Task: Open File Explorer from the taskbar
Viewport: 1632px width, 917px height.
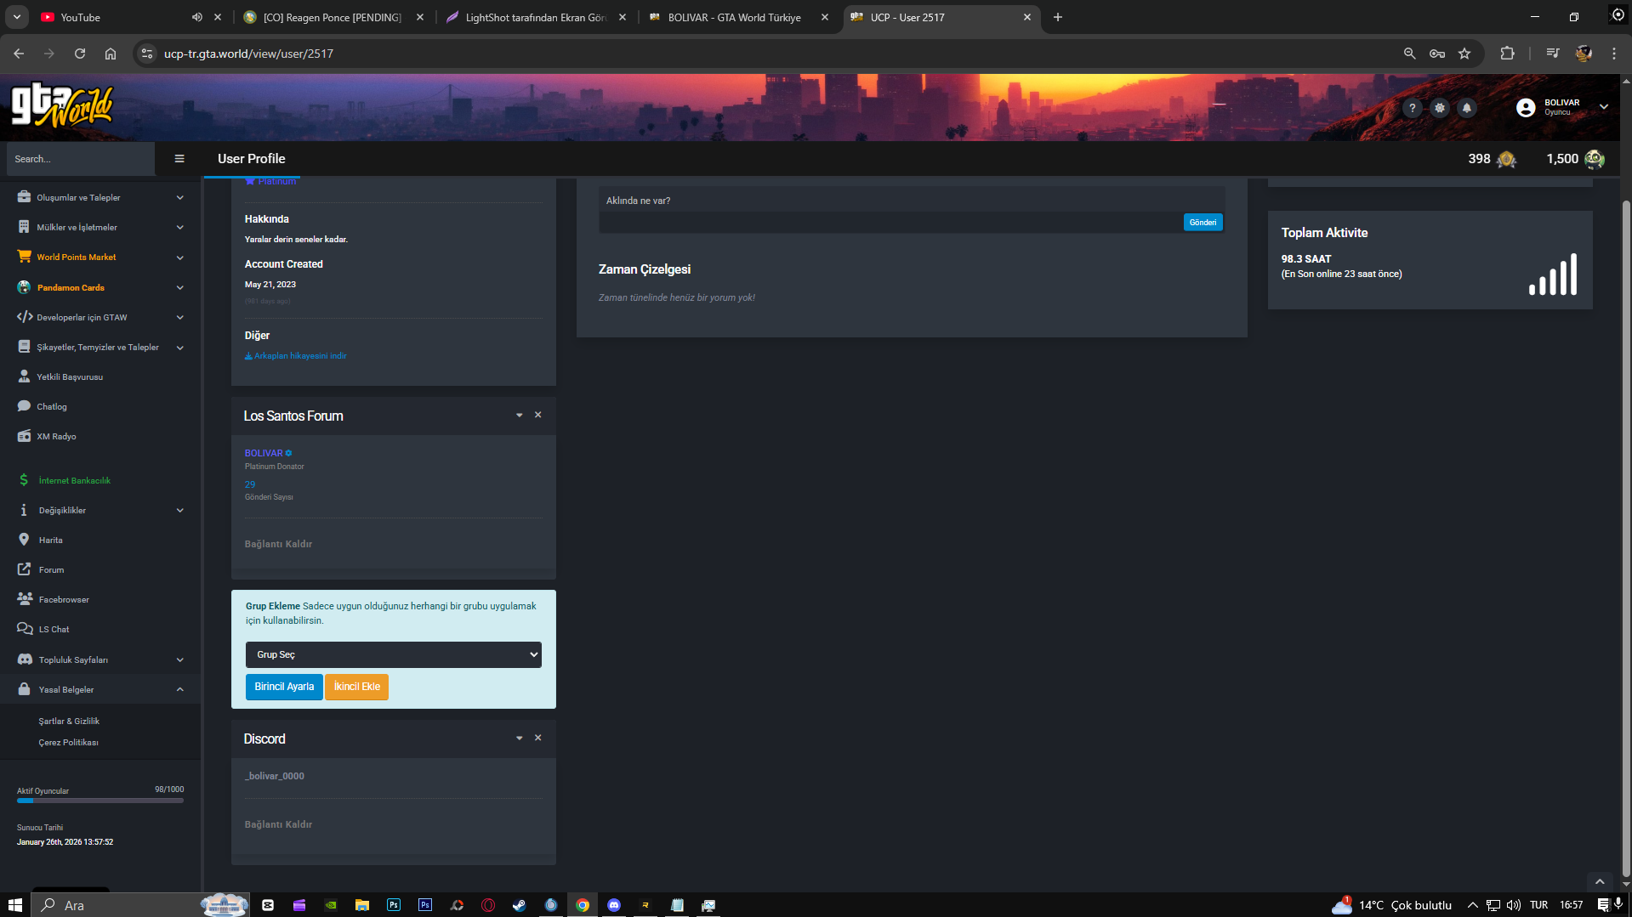Action: pos(362,905)
